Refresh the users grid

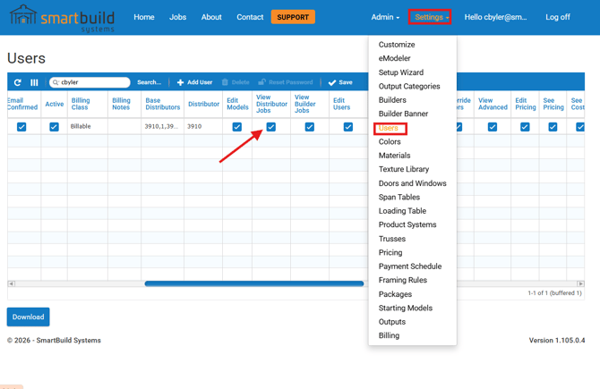pyautogui.click(x=17, y=82)
